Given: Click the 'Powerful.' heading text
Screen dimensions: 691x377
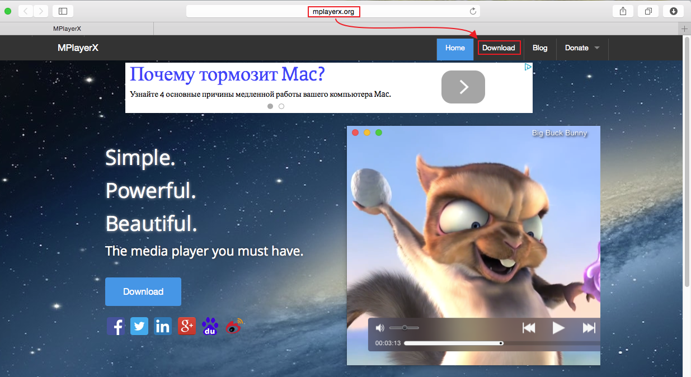Looking at the screenshot, I should point(151,191).
